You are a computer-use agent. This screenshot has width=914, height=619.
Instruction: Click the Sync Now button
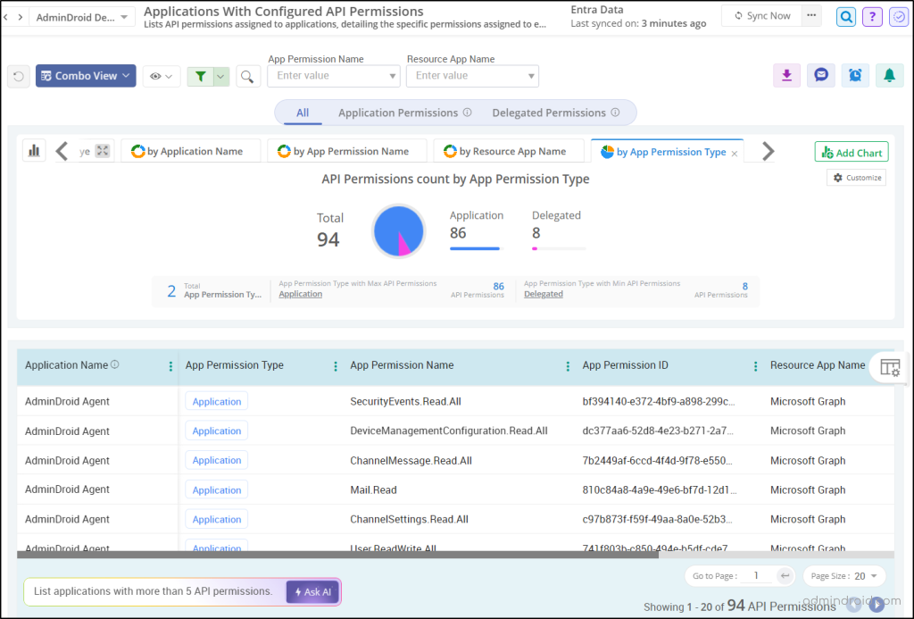point(762,16)
